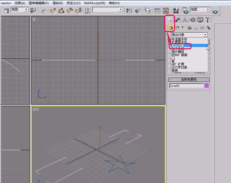Toggle the angle snap button
The width and height of the screenshot is (231, 183).
(x=61, y=11)
